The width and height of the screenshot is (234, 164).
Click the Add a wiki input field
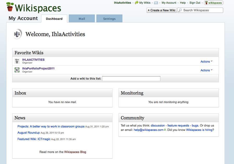coord(131,78)
